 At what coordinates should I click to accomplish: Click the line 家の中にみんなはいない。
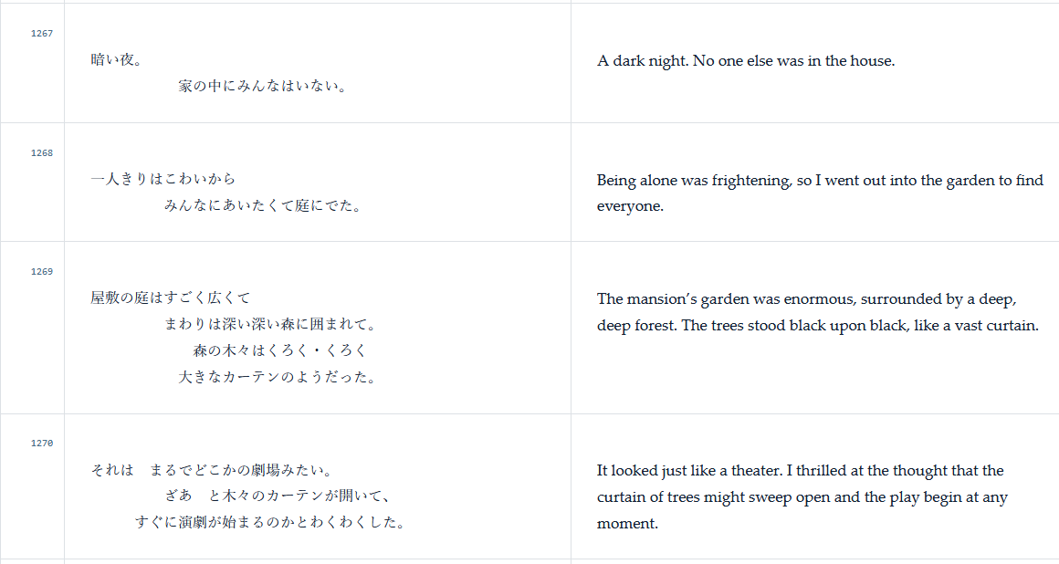coord(263,87)
